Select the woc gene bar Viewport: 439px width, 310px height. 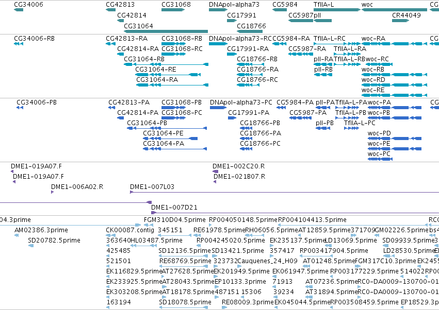[x=394, y=10]
